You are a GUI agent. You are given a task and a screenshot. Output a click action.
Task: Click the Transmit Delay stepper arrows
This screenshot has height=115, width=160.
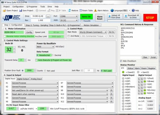coord(25,60)
